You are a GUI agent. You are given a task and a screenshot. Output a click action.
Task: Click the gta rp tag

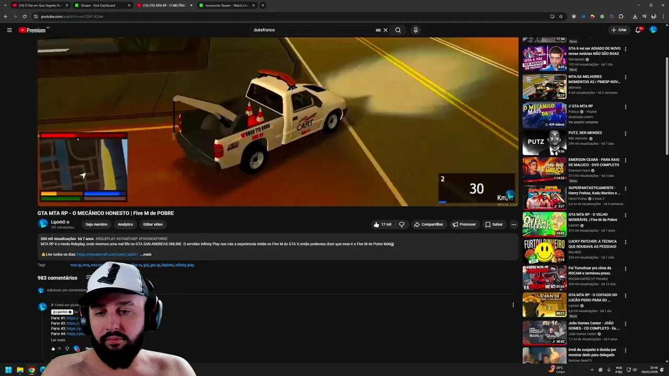(x=155, y=265)
